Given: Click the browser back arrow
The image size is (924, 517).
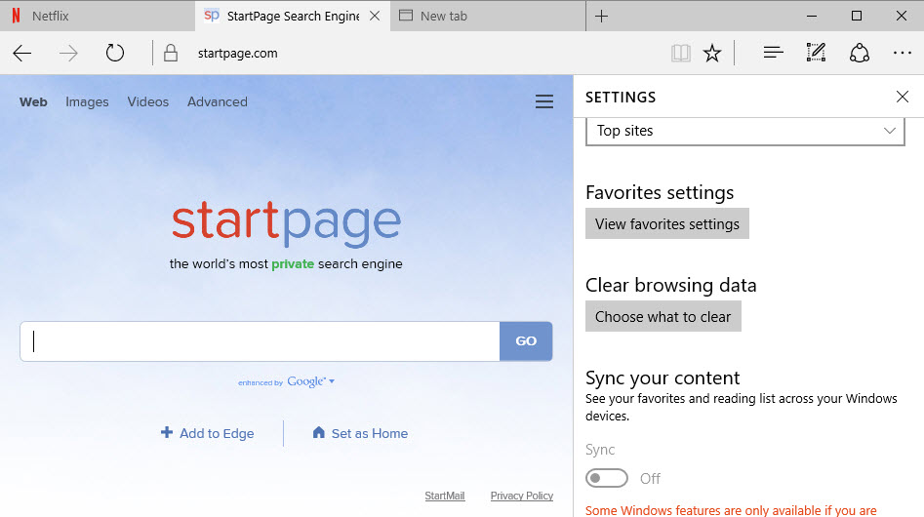Looking at the screenshot, I should click(x=22, y=54).
